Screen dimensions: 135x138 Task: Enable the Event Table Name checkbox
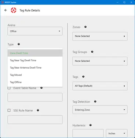(x=9, y=88)
